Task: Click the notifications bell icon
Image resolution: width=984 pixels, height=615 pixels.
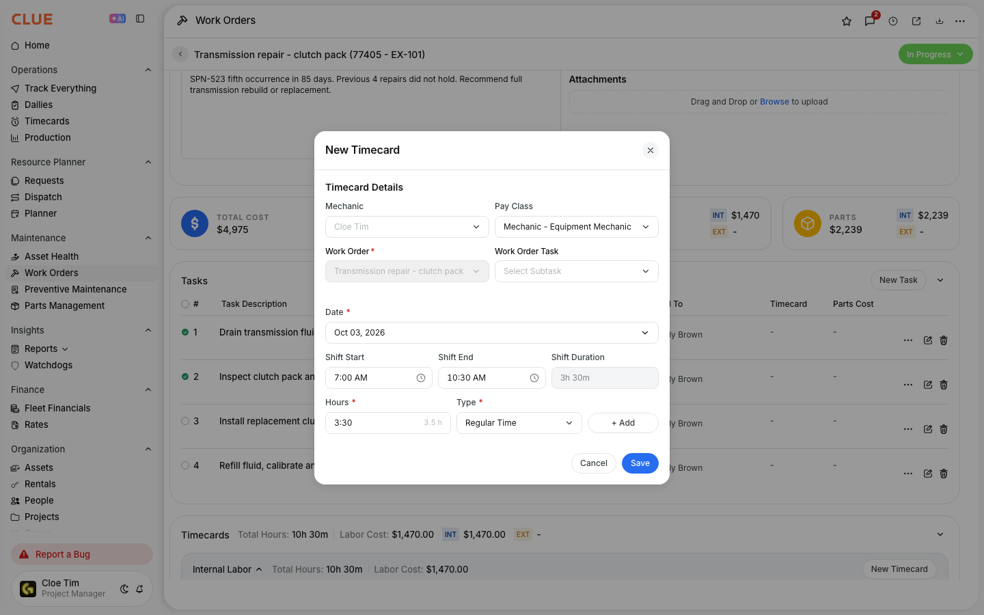Action: (x=139, y=589)
